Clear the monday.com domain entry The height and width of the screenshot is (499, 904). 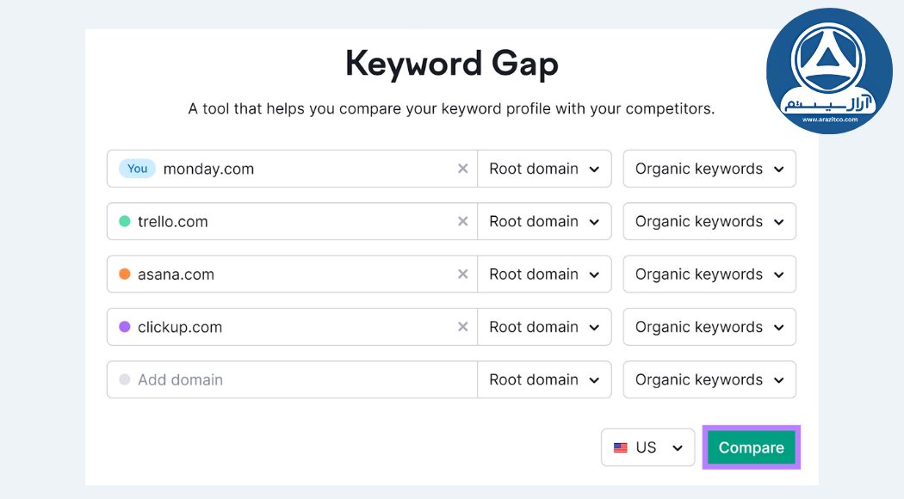point(462,169)
